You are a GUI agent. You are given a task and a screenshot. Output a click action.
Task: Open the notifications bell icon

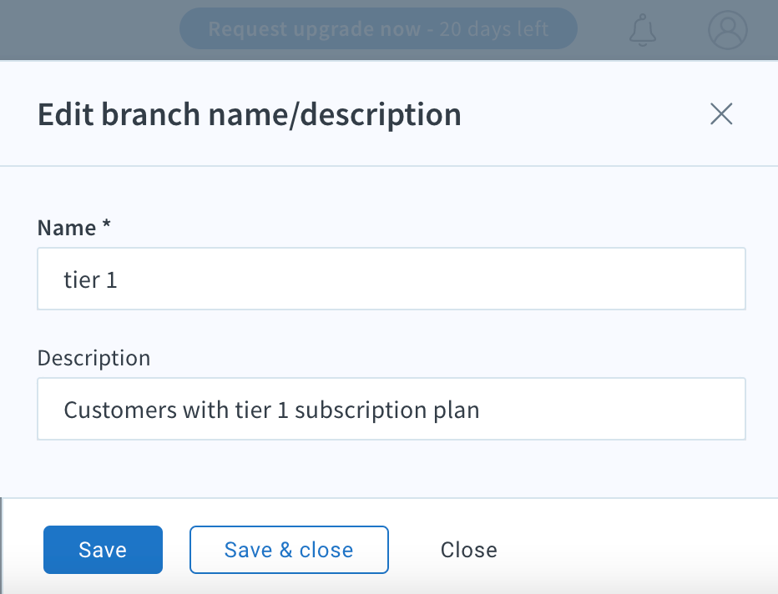coord(643,30)
